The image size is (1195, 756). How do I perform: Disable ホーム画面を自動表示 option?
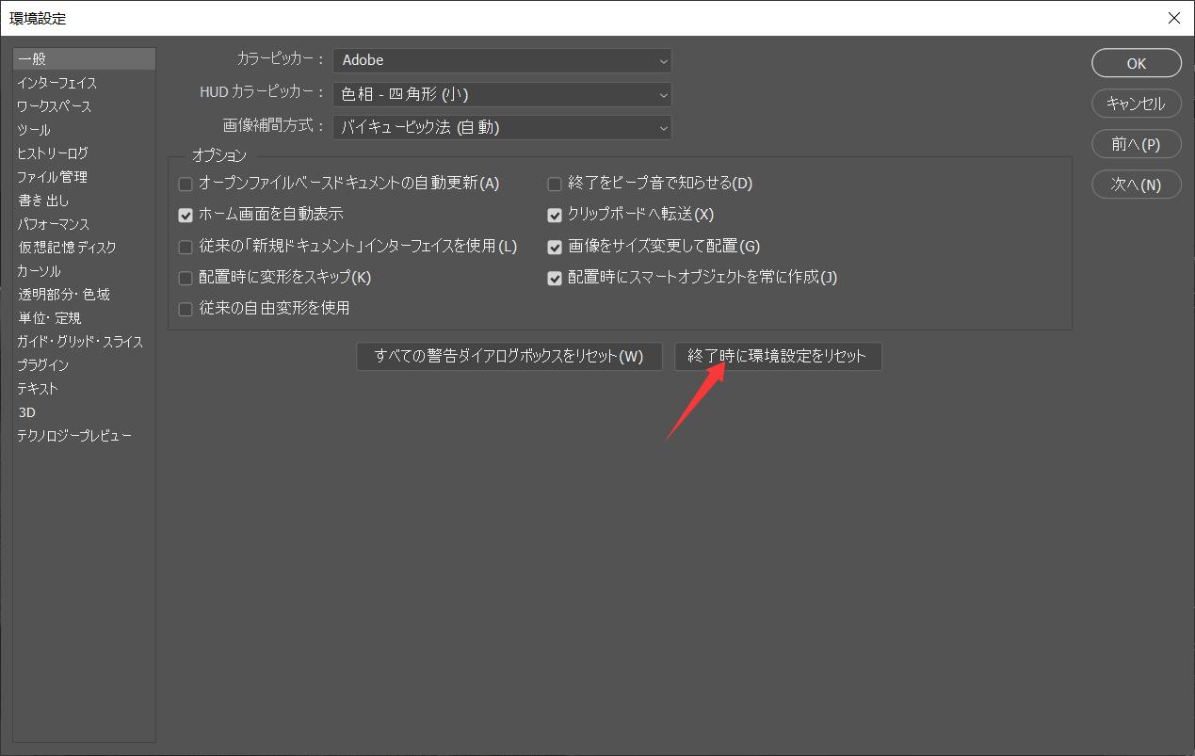pyautogui.click(x=186, y=215)
